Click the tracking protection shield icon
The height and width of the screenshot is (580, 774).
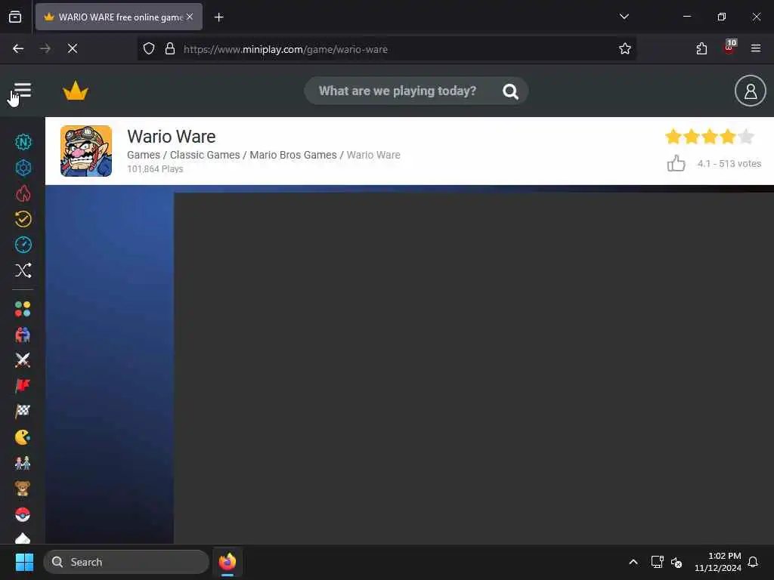tap(149, 49)
